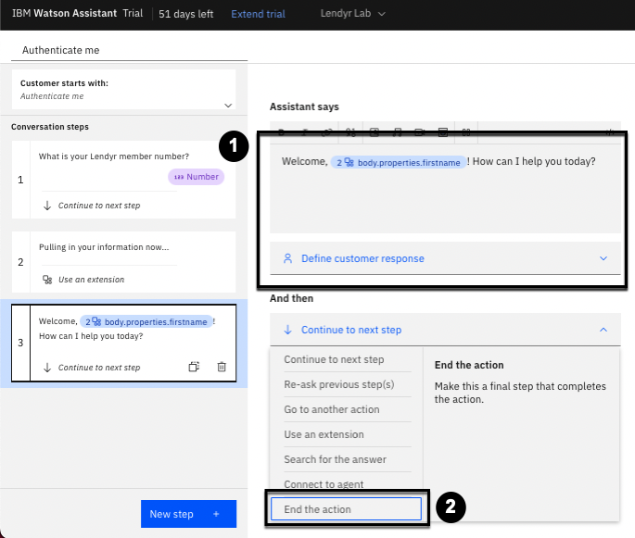Add a New step
Viewport: 635px width, 538px height.
[x=188, y=514]
